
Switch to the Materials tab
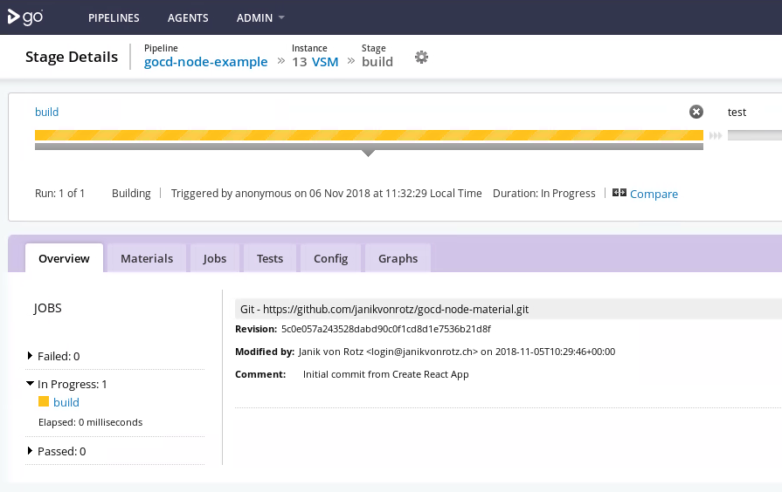147,258
